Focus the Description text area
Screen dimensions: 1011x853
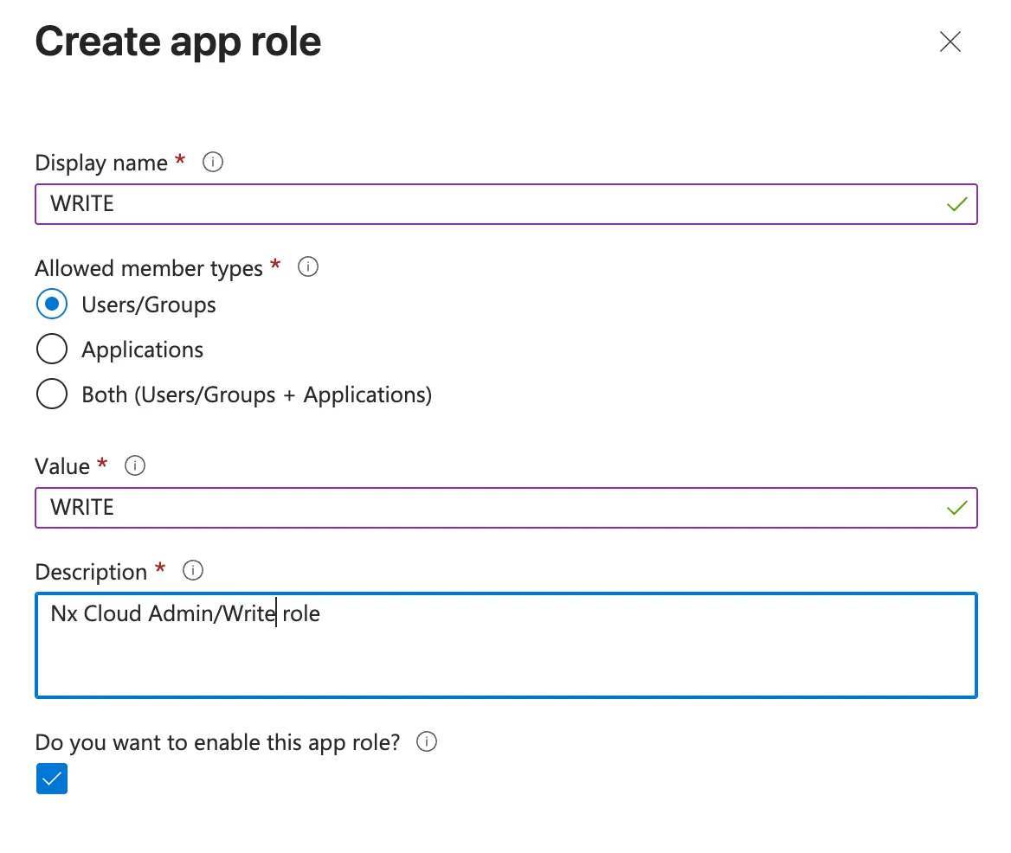click(x=506, y=645)
